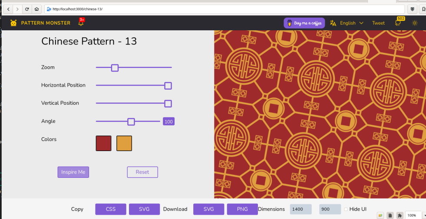Click the browser zoom field showing 100%
Image resolution: width=426 pixels, height=219 pixels.
click(x=413, y=216)
